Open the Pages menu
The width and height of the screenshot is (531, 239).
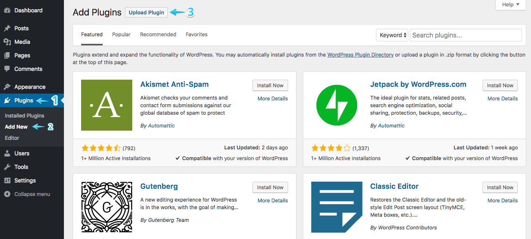coord(22,55)
